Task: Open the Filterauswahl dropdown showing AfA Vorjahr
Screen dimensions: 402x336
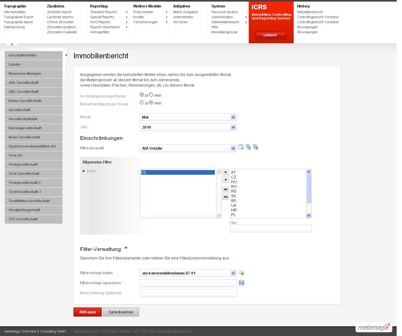Action: [188, 148]
